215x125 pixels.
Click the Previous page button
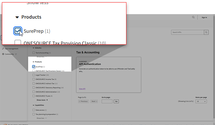coord(83,102)
